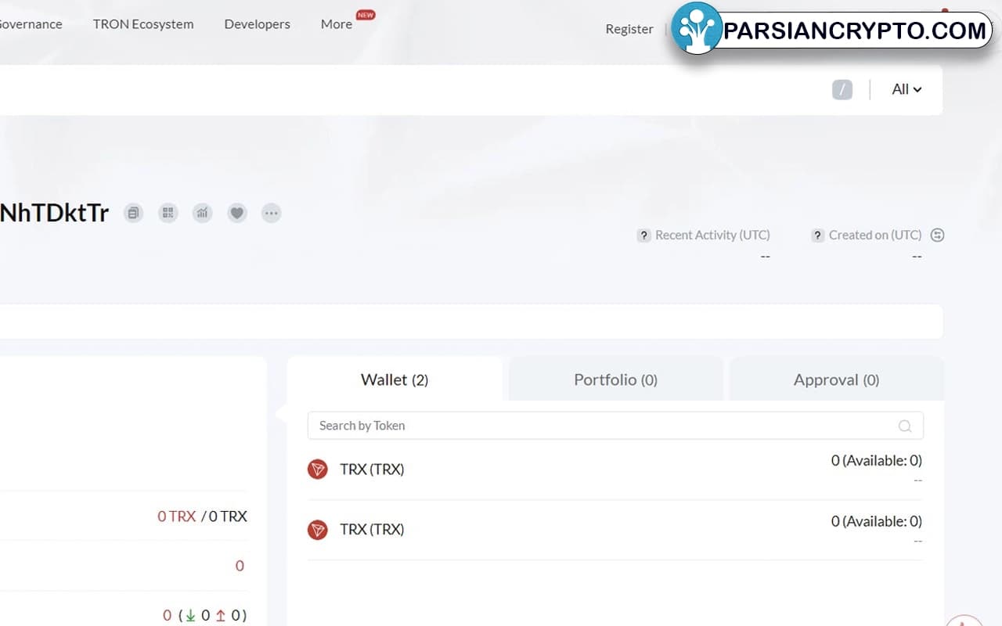The height and width of the screenshot is (626, 1002).
Task: Switch to the Approval tab
Action: [x=836, y=380]
